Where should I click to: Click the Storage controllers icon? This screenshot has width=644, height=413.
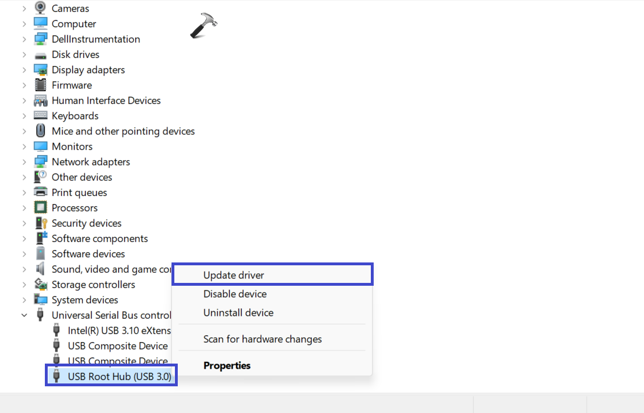40,285
